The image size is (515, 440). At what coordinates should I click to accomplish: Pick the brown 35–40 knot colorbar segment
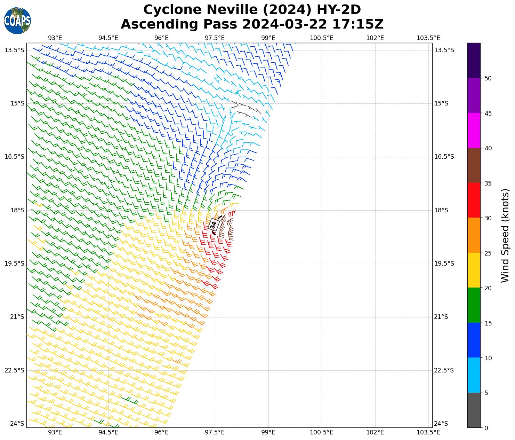(x=474, y=165)
